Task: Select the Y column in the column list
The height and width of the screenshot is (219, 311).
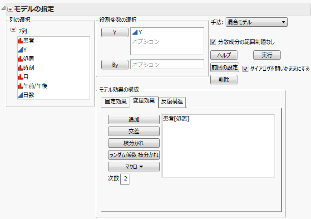Action: [x=22, y=50]
